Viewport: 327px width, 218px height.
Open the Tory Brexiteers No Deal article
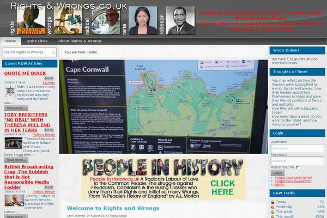pos(27,123)
